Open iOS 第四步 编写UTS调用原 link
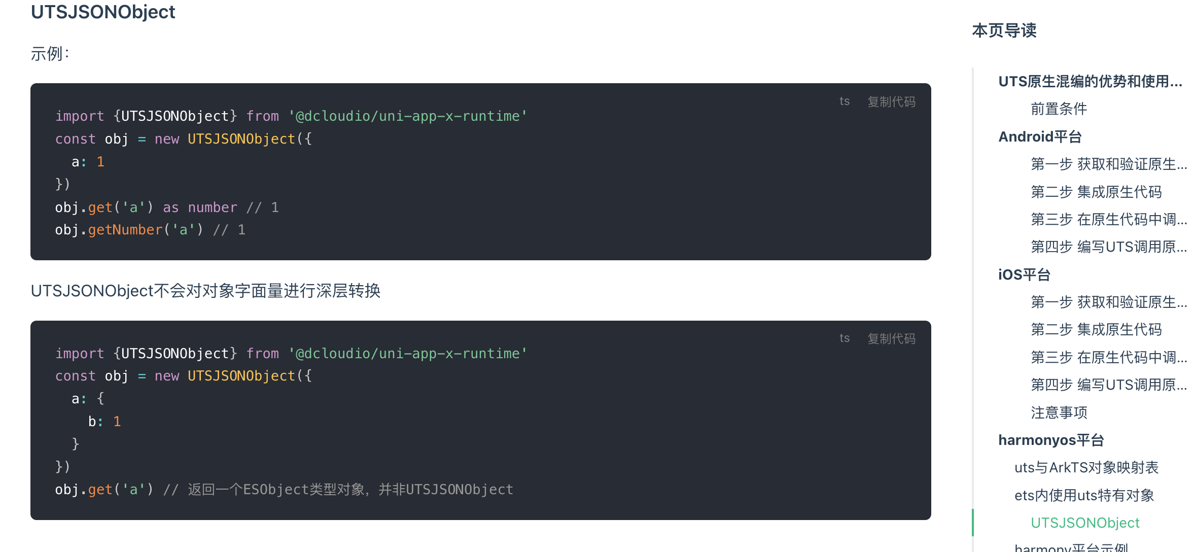This screenshot has width=1195, height=552. tap(1108, 385)
